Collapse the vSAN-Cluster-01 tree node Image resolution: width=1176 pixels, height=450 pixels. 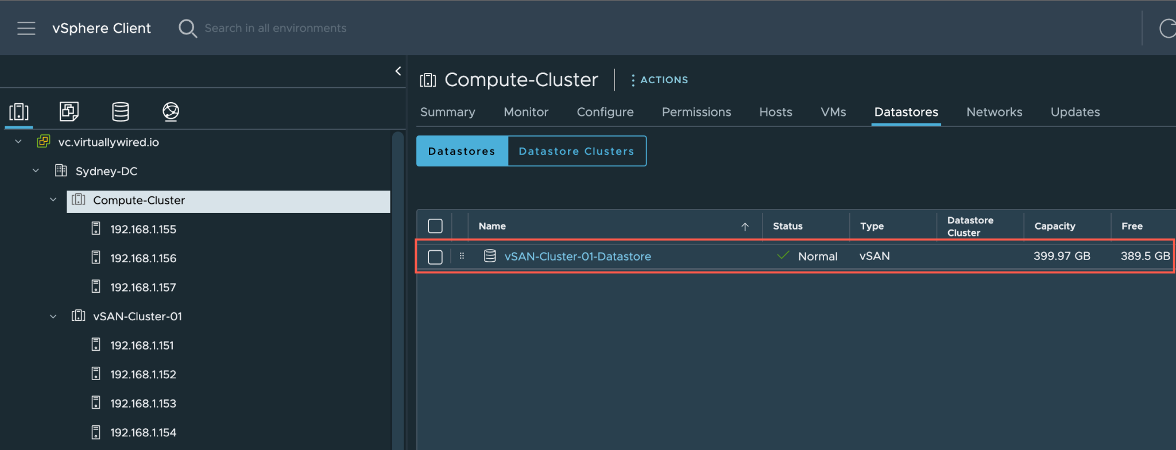tap(53, 316)
